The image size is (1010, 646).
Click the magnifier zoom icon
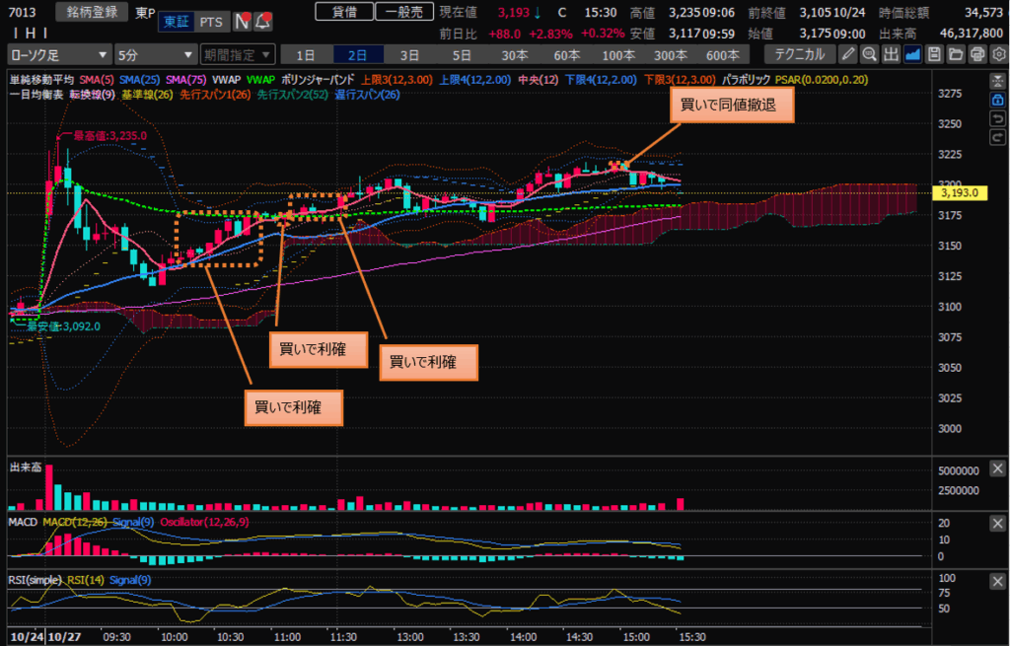coord(870,54)
